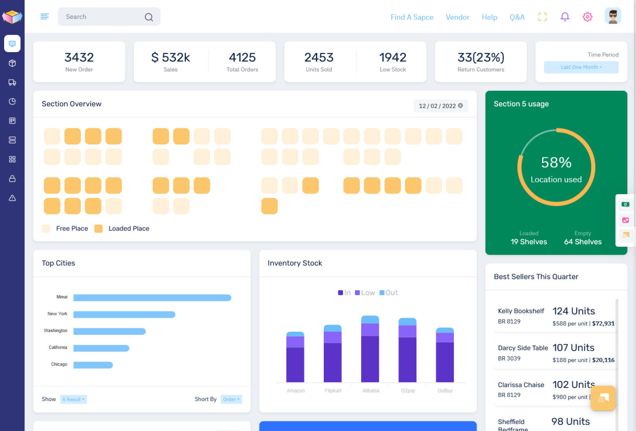Screen dimensions: 636x431
Task: Toggle the hamburger menu icon
Action: pos(45,17)
